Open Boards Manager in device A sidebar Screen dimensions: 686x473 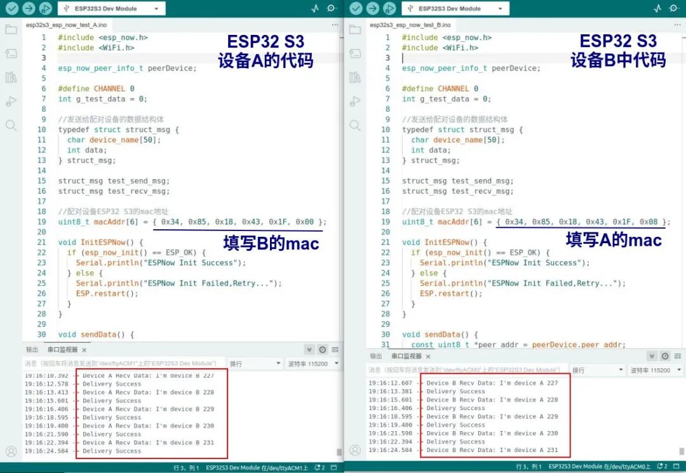pyautogui.click(x=11, y=54)
